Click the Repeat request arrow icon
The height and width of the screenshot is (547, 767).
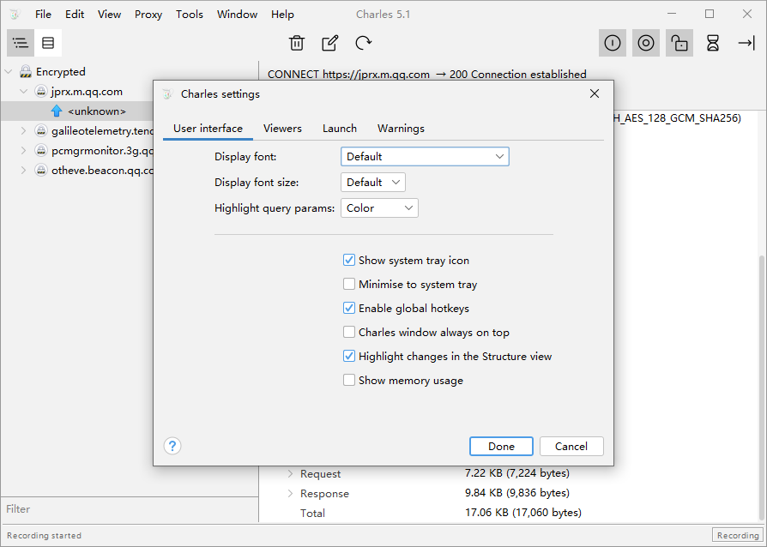[364, 43]
